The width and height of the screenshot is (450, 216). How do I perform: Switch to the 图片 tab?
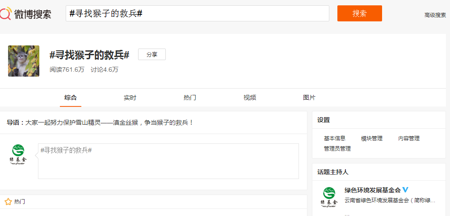click(309, 98)
